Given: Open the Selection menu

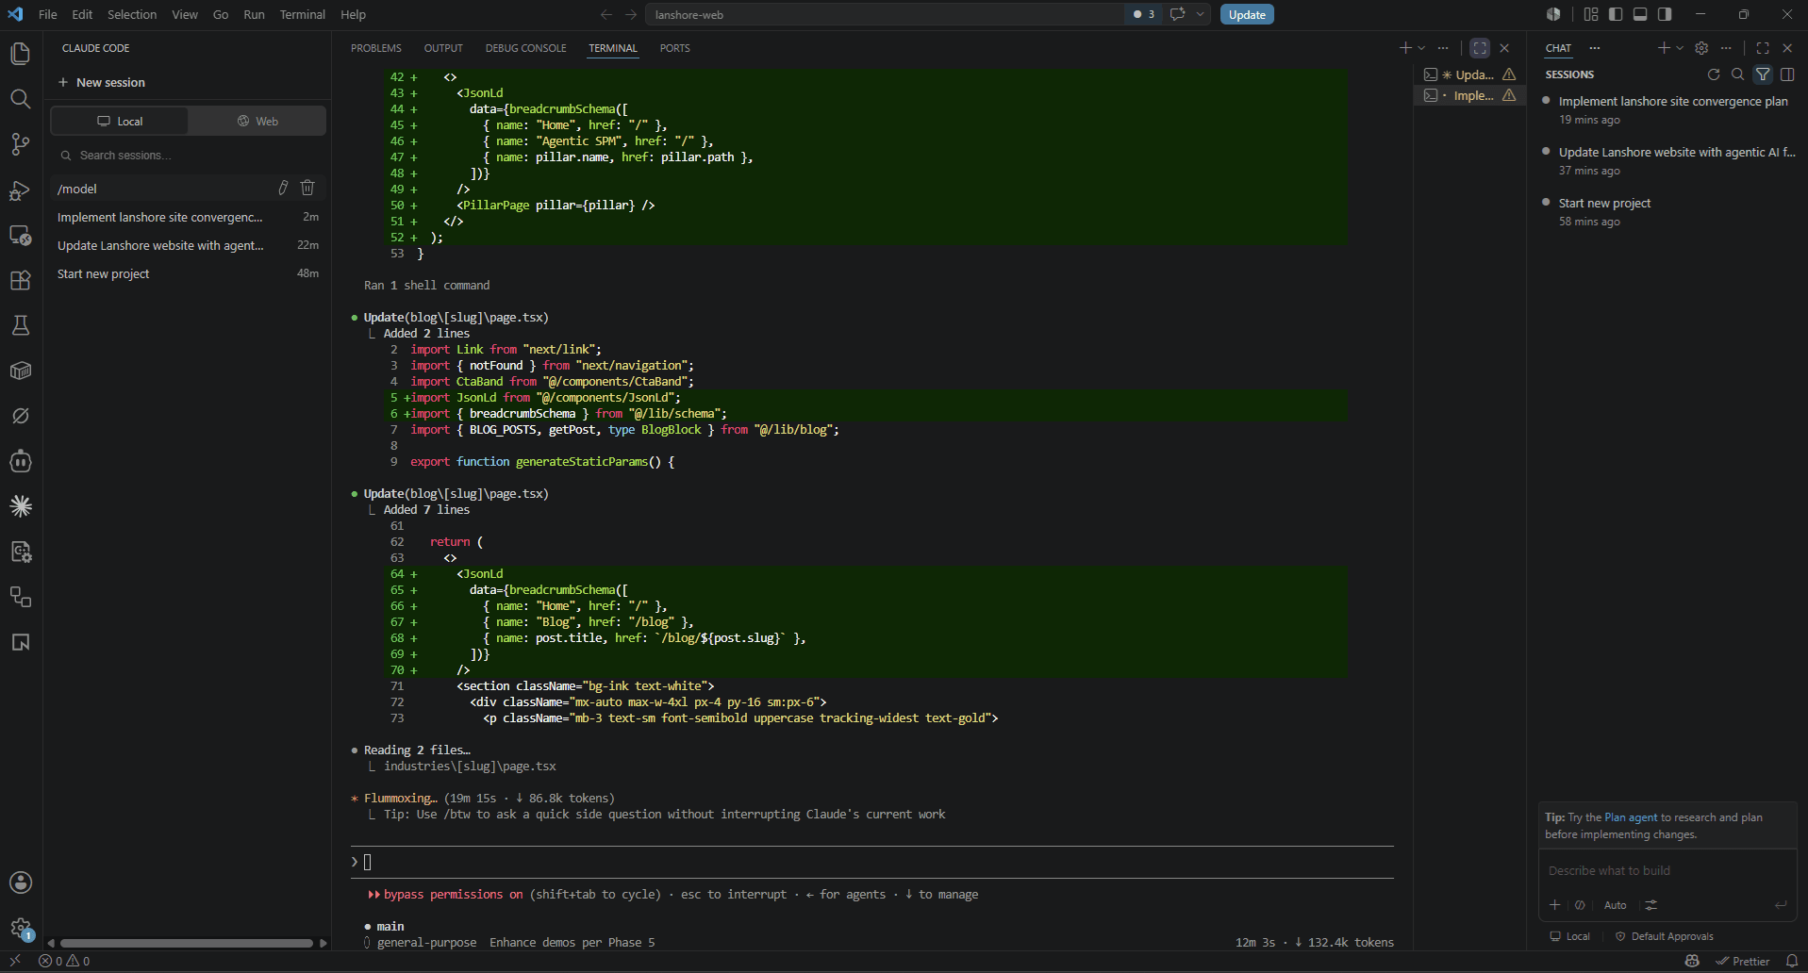Looking at the screenshot, I should 132,14.
